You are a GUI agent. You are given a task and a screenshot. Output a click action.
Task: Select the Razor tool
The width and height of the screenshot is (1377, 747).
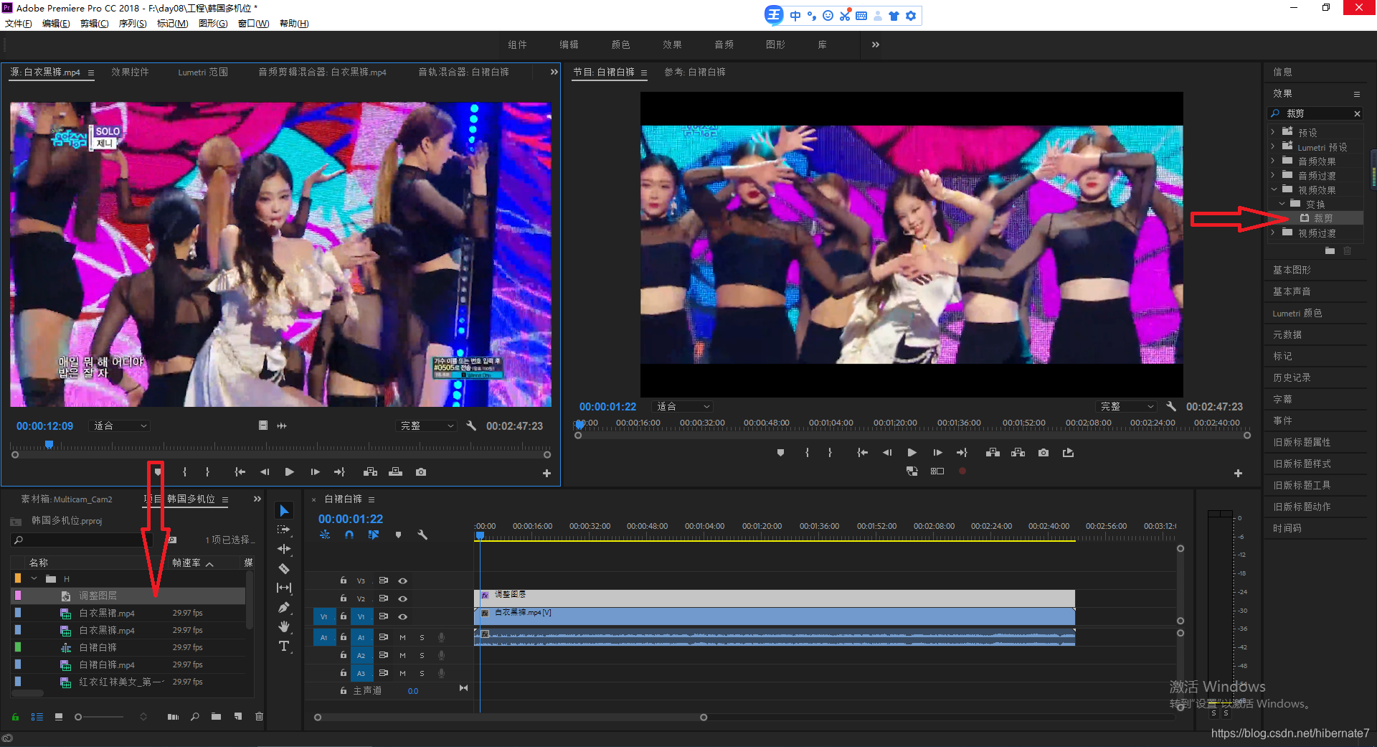pyautogui.click(x=284, y=568)
